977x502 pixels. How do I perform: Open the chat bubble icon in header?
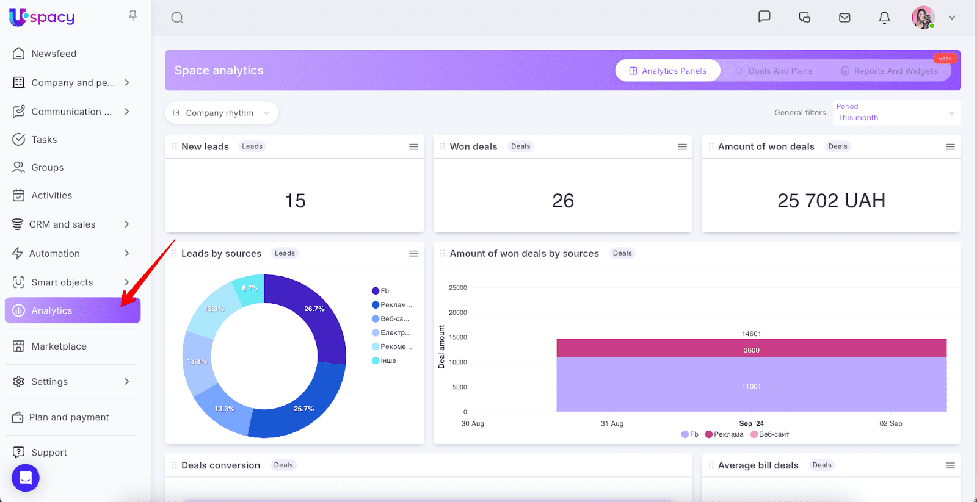pyautogui.click(x=764, y=16)
